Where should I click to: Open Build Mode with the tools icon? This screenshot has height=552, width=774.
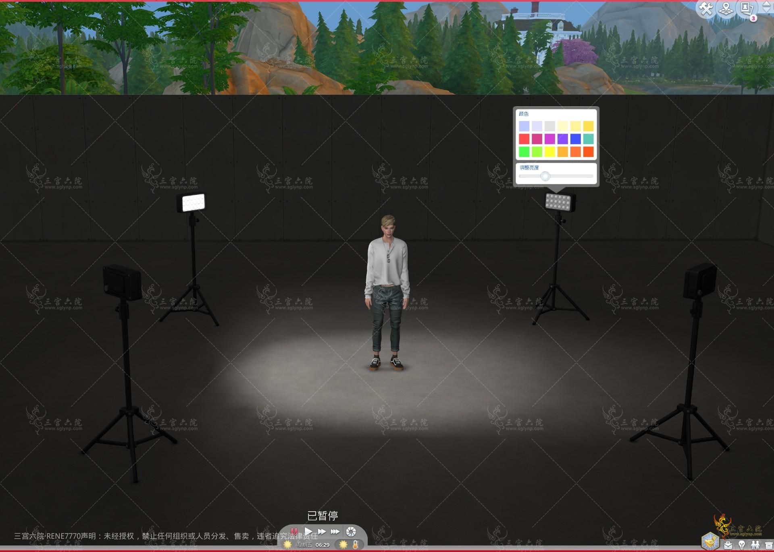tap(706, 8)
